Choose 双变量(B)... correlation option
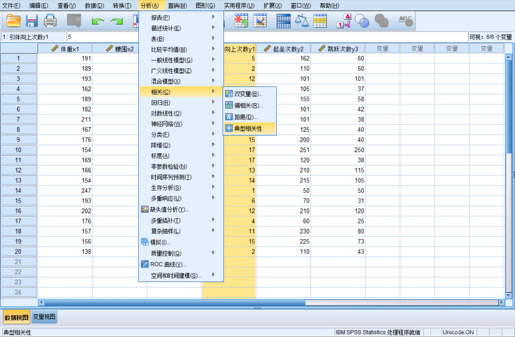The width and height of the screenshot is (515, 337). 250,94
